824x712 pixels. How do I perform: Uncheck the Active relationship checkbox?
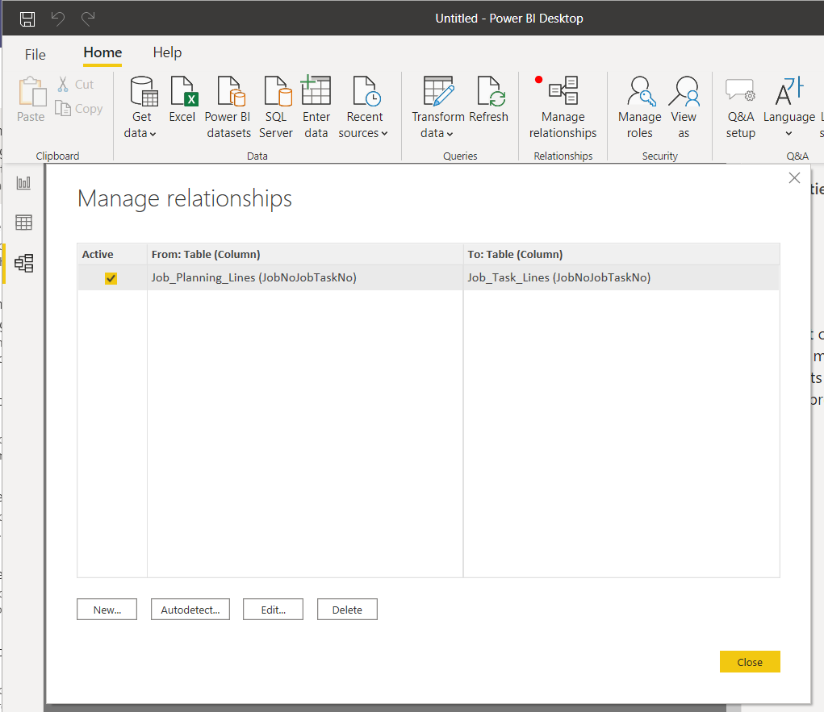click(111, 278)
